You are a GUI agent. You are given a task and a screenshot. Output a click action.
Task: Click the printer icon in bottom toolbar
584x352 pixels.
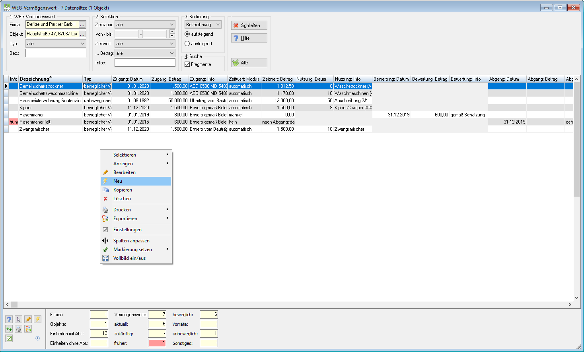[19, 329]
